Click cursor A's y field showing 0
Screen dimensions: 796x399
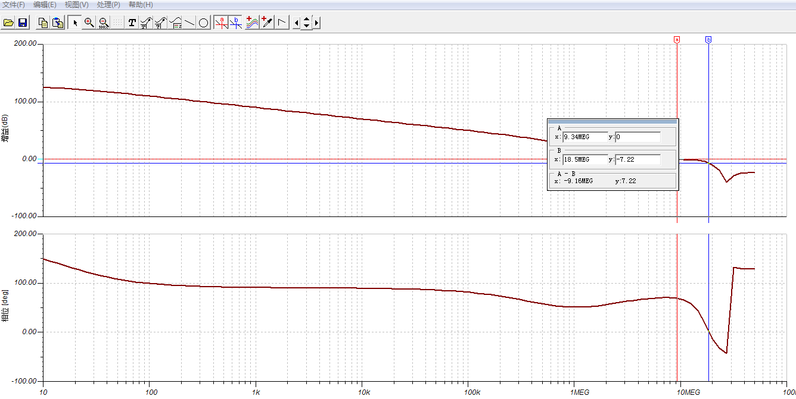pos(638,137)
